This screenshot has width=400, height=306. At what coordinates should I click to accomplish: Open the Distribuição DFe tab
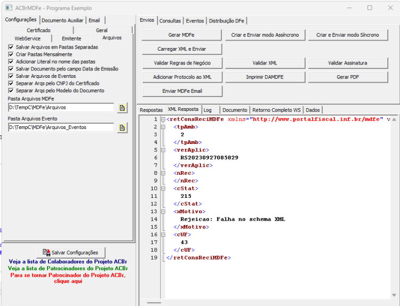click(227, 21)
